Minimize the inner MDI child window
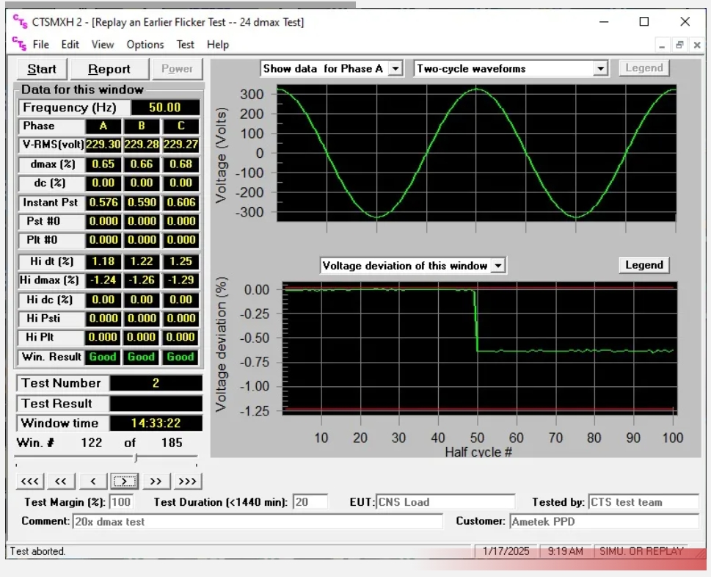This screenshot has height=577, width=711. tap(663, 45)
